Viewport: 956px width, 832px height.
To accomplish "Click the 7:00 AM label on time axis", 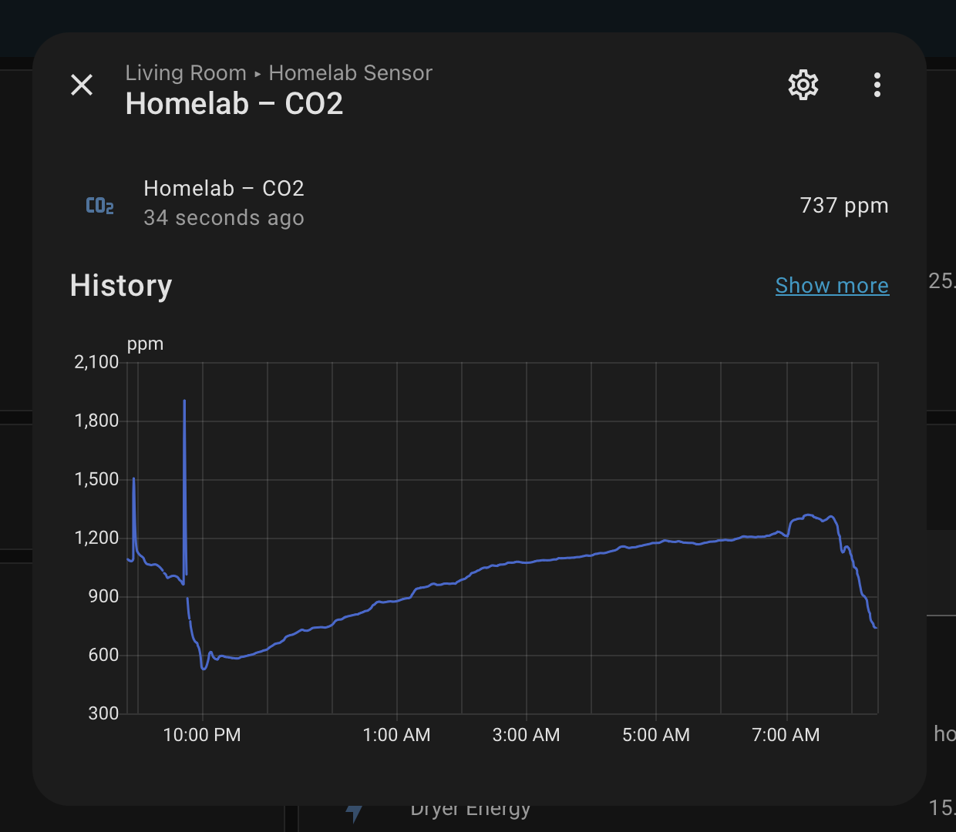I will 786,735.
